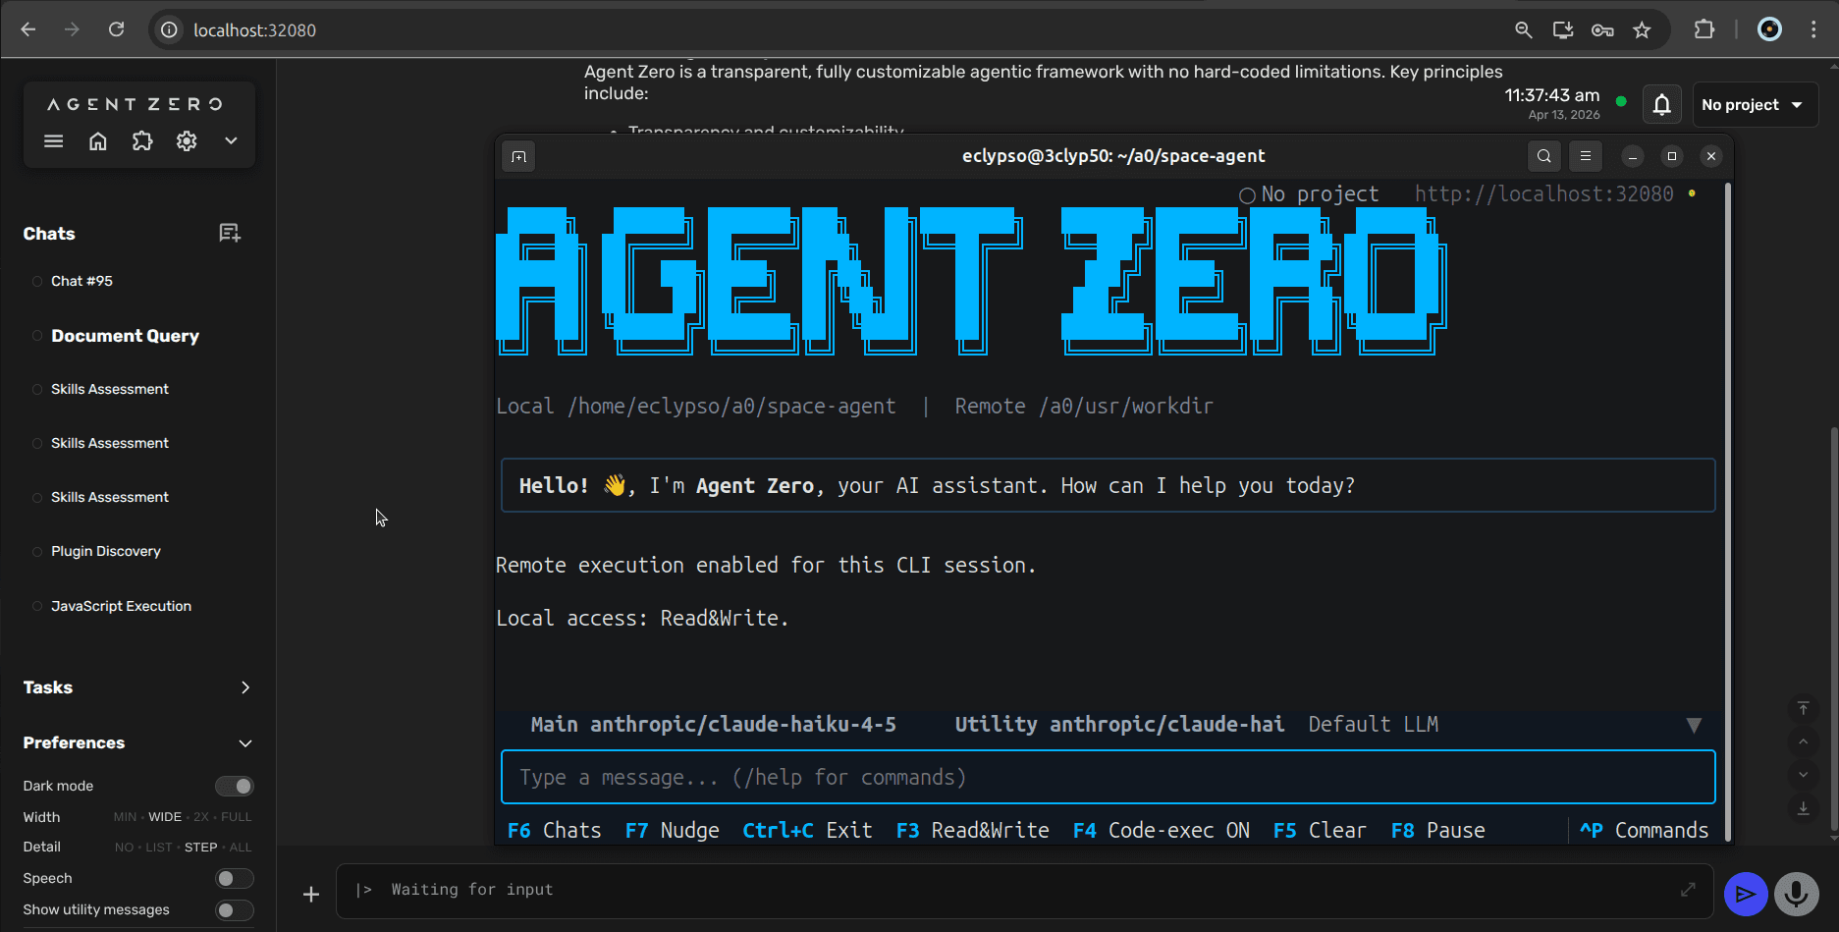Jump to top of the chat
This screenshot has height=932, width=1839.
coord(1803,708)
